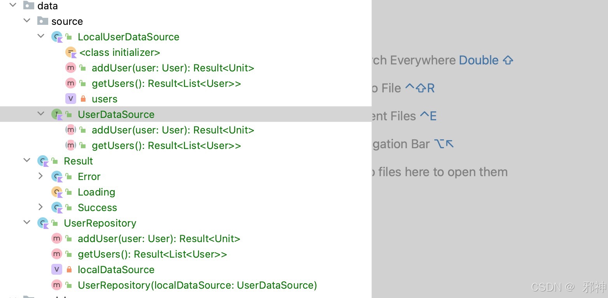Click the Loading object icon

pos(57,192)
